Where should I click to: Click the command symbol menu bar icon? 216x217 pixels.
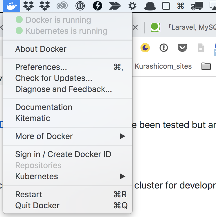pyautogui.click(x=181, y=6)
